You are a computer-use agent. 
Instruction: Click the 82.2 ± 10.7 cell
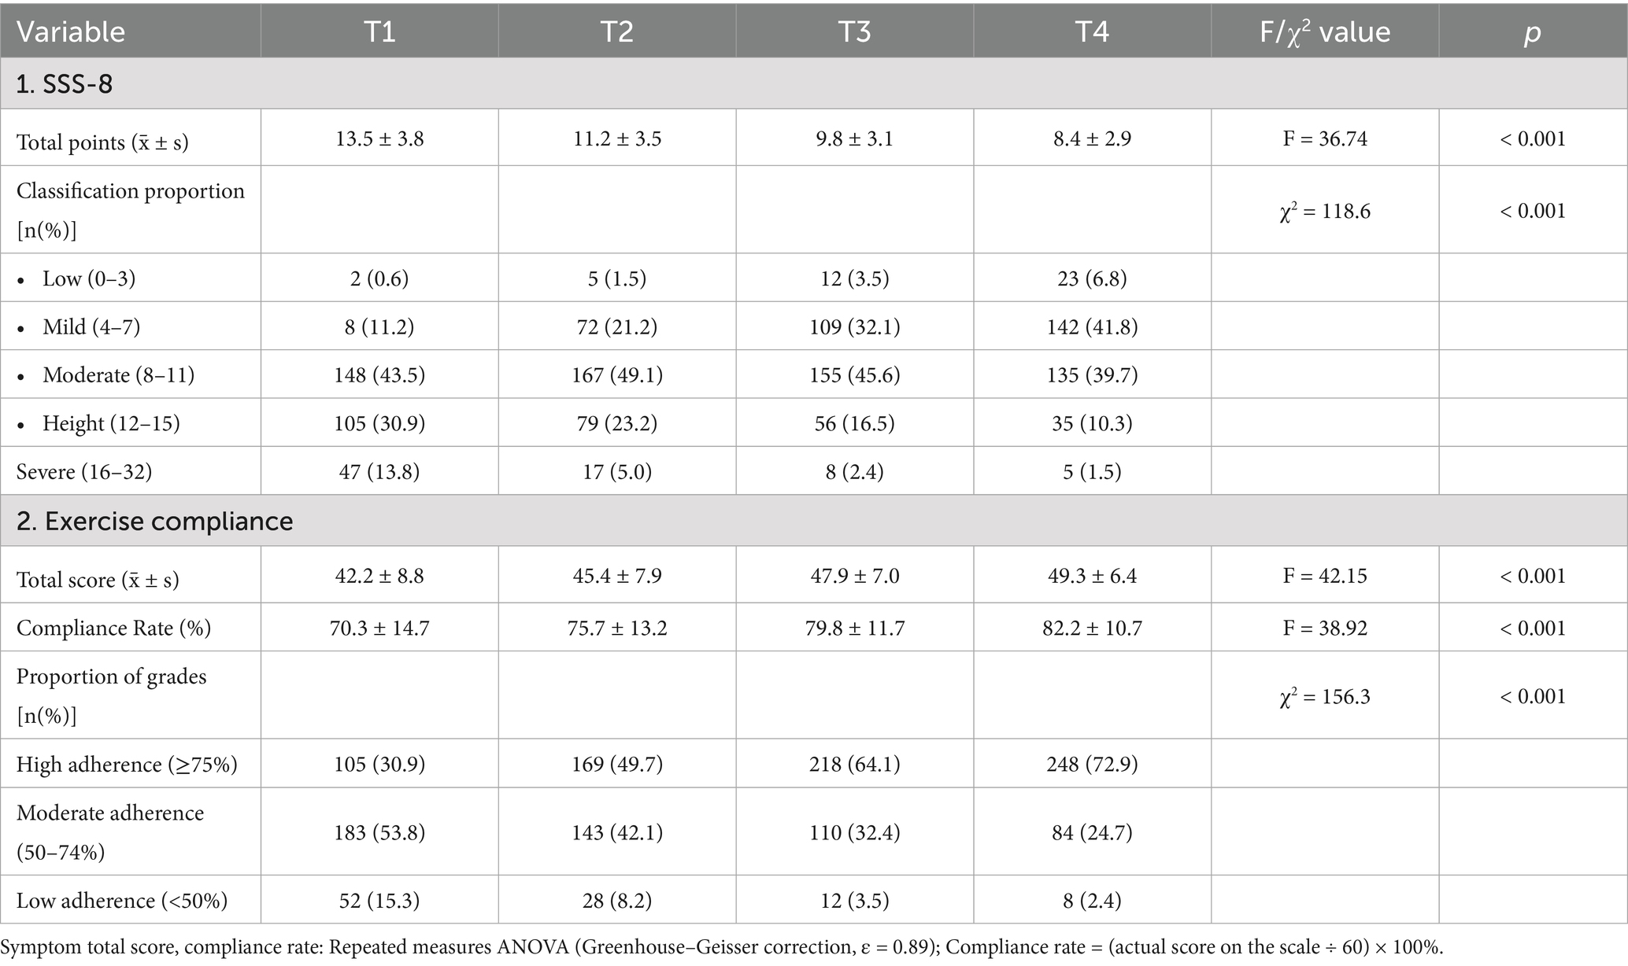(x=1092, y=628)
